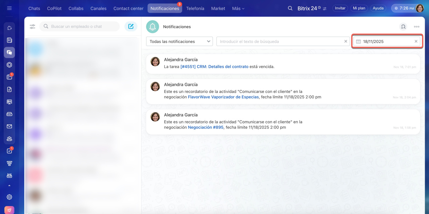Toggle the hamburger menu to collapse sidebar

tap(9, 8)
